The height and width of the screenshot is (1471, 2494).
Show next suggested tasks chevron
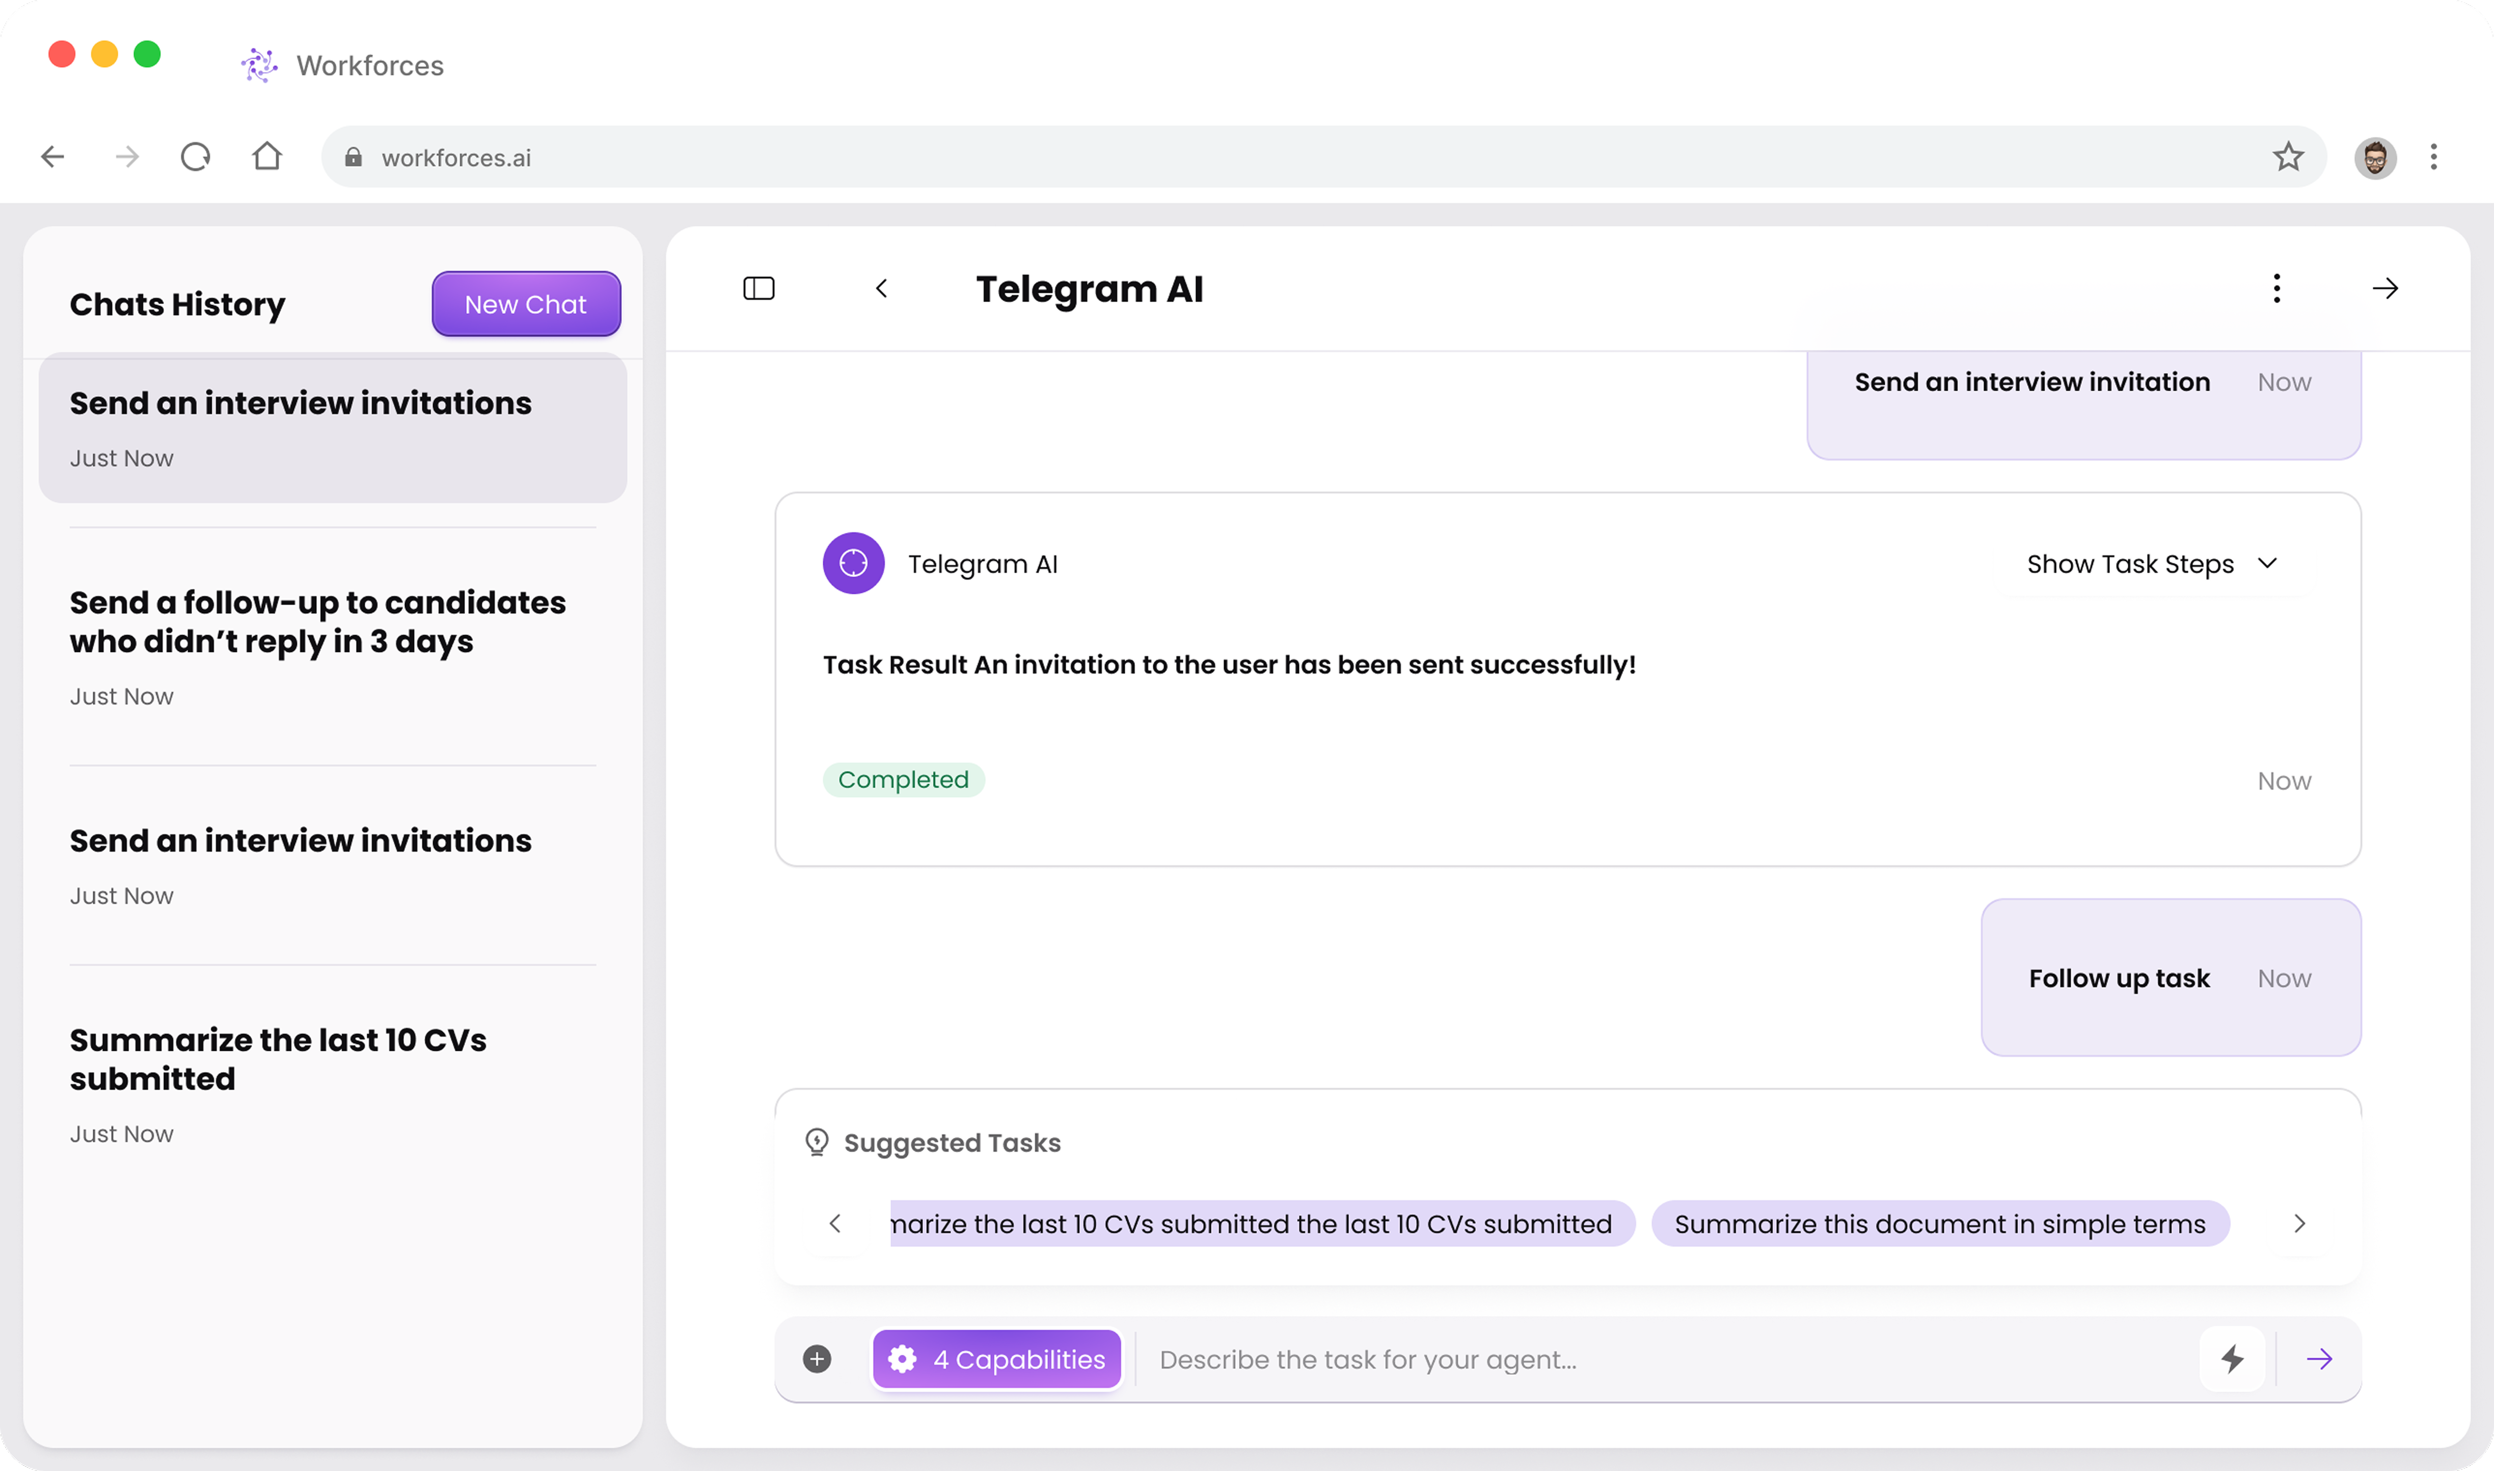pyautogui.click(x=2300, y=1223)
